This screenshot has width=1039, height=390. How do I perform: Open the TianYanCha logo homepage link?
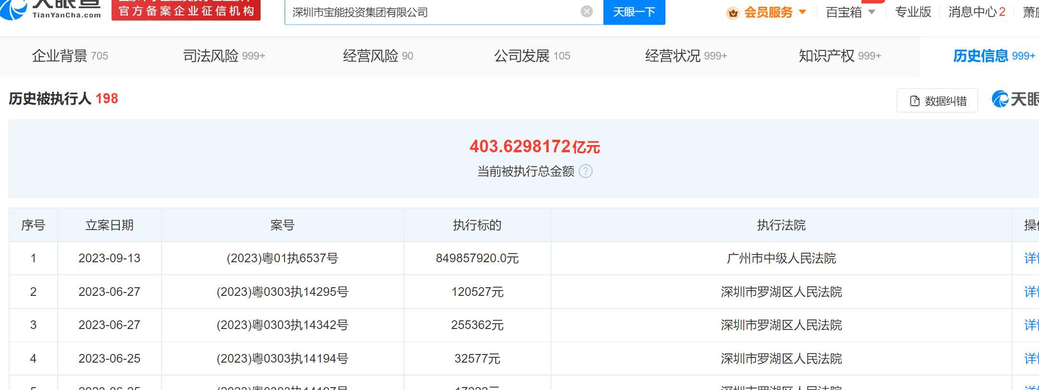click(x=50, y=10)
